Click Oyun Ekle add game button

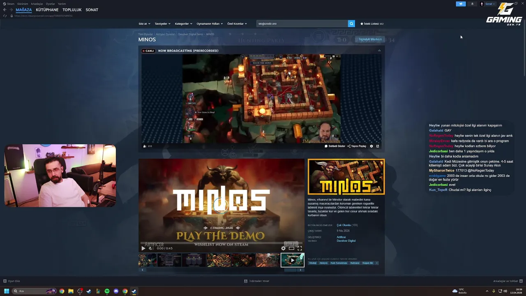coord(12,281)
